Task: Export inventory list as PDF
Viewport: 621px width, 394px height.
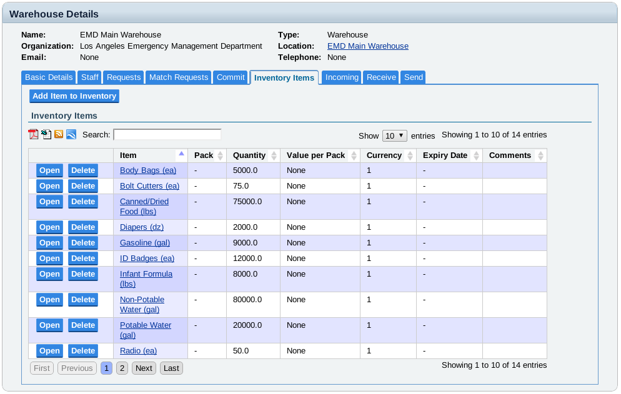Action: [x=33, y=134]
